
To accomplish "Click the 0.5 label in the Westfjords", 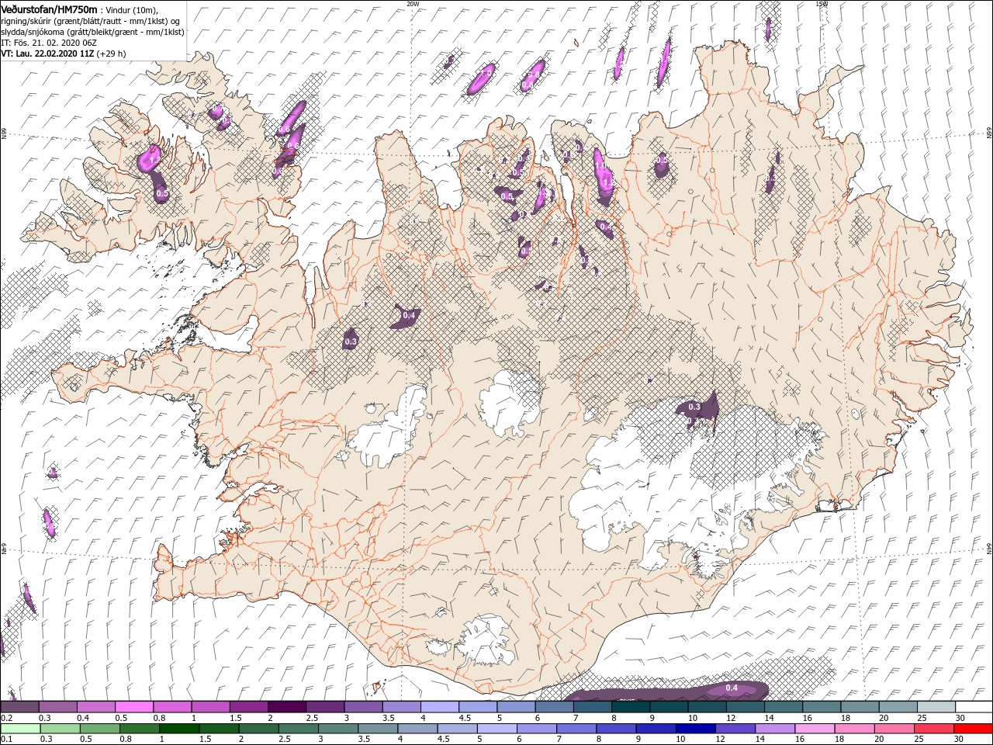I will 162,192.
